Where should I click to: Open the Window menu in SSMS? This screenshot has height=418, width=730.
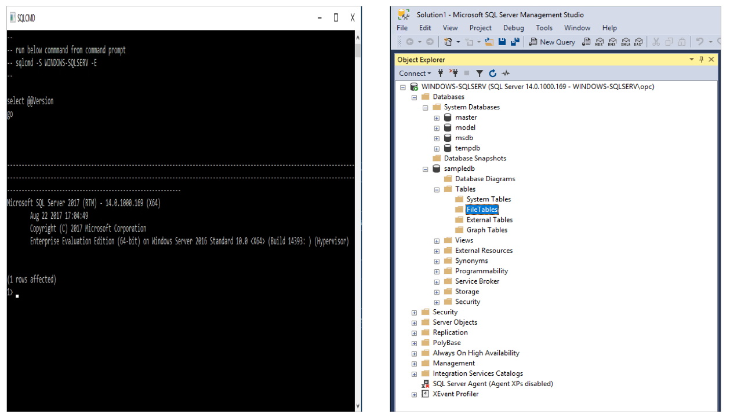(x=578, y=28)
